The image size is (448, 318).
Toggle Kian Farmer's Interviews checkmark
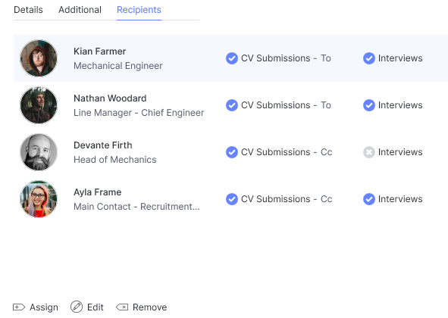[x=369, y=58]
